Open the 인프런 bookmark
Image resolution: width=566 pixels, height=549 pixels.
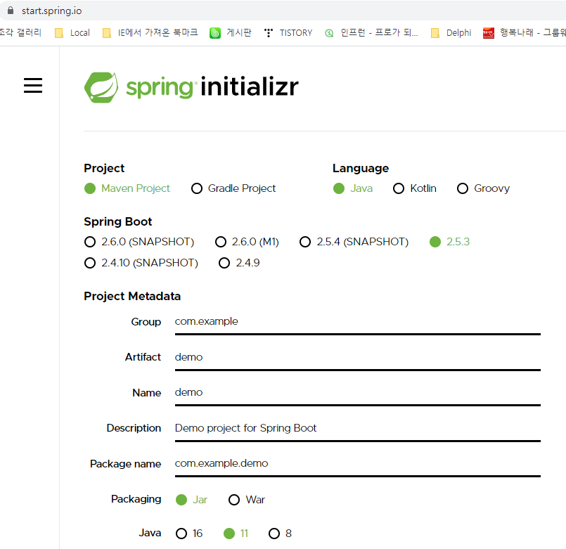pos(371,33)
